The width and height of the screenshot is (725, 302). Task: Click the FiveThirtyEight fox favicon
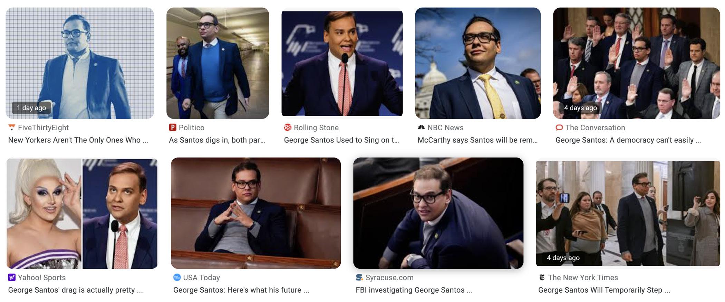pos(12,128)
